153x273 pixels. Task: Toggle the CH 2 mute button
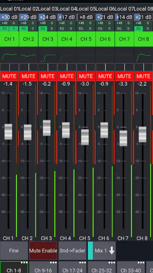28,76
